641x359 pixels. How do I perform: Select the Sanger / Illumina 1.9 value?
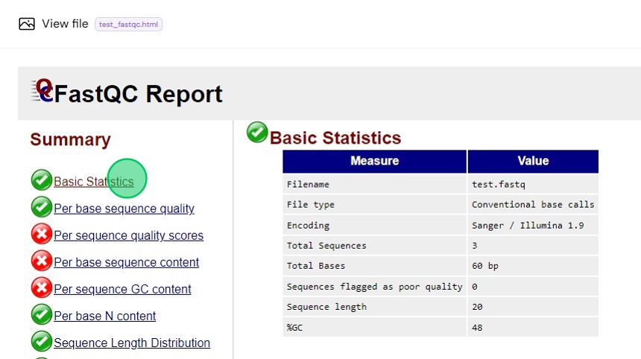click(528, 226)
